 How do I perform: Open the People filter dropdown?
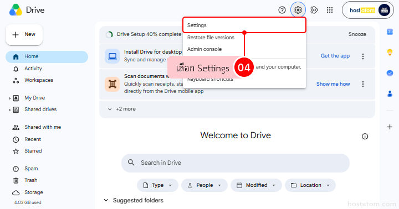click(x=204, y=185)
